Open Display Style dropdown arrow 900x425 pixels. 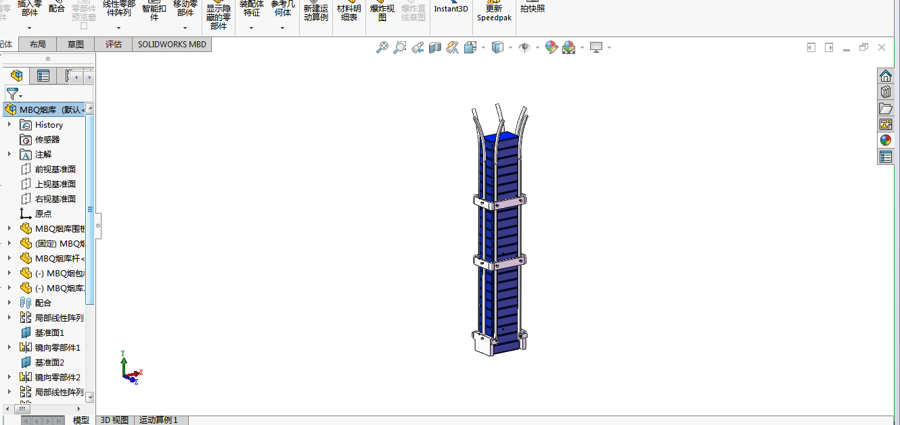pos(510,47)
